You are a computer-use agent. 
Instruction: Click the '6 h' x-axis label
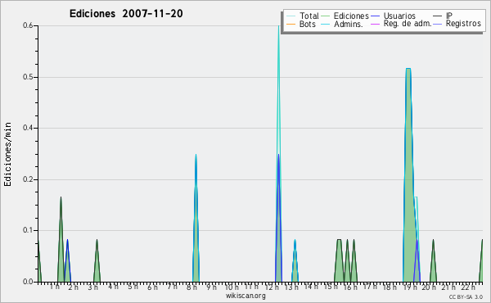[x=152, y=287]
